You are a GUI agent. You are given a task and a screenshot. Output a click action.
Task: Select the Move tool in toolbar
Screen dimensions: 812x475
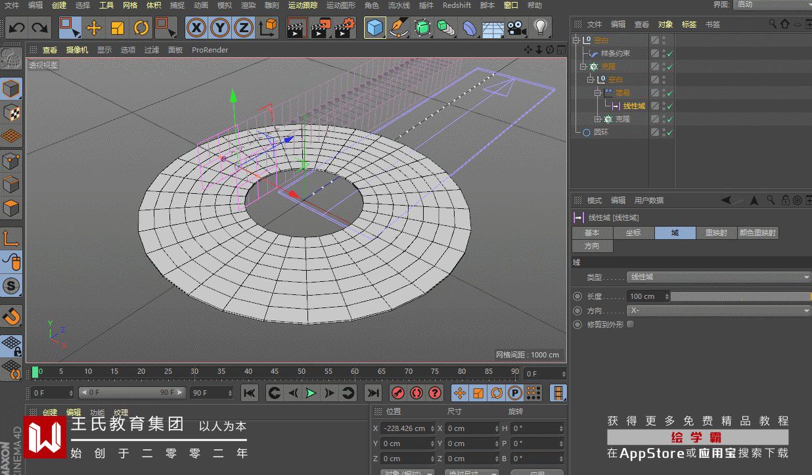click(x=94, y=28)
